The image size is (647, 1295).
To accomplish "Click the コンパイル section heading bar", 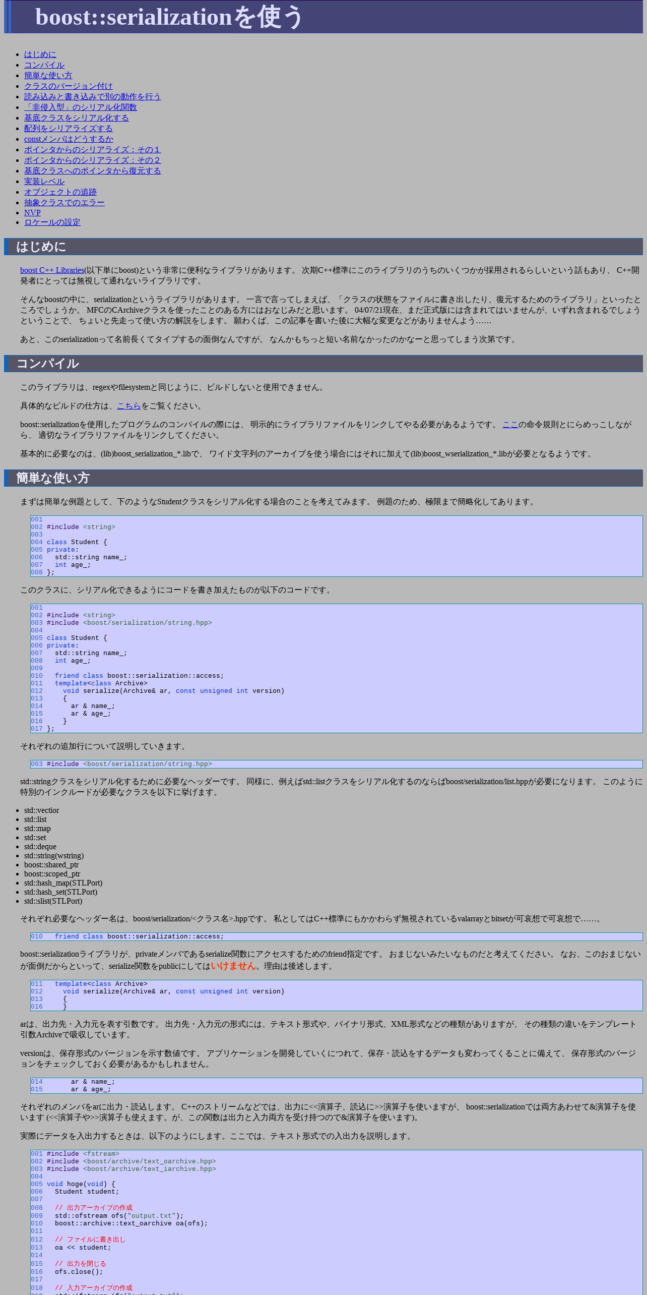I will click(x=323, y=364).
